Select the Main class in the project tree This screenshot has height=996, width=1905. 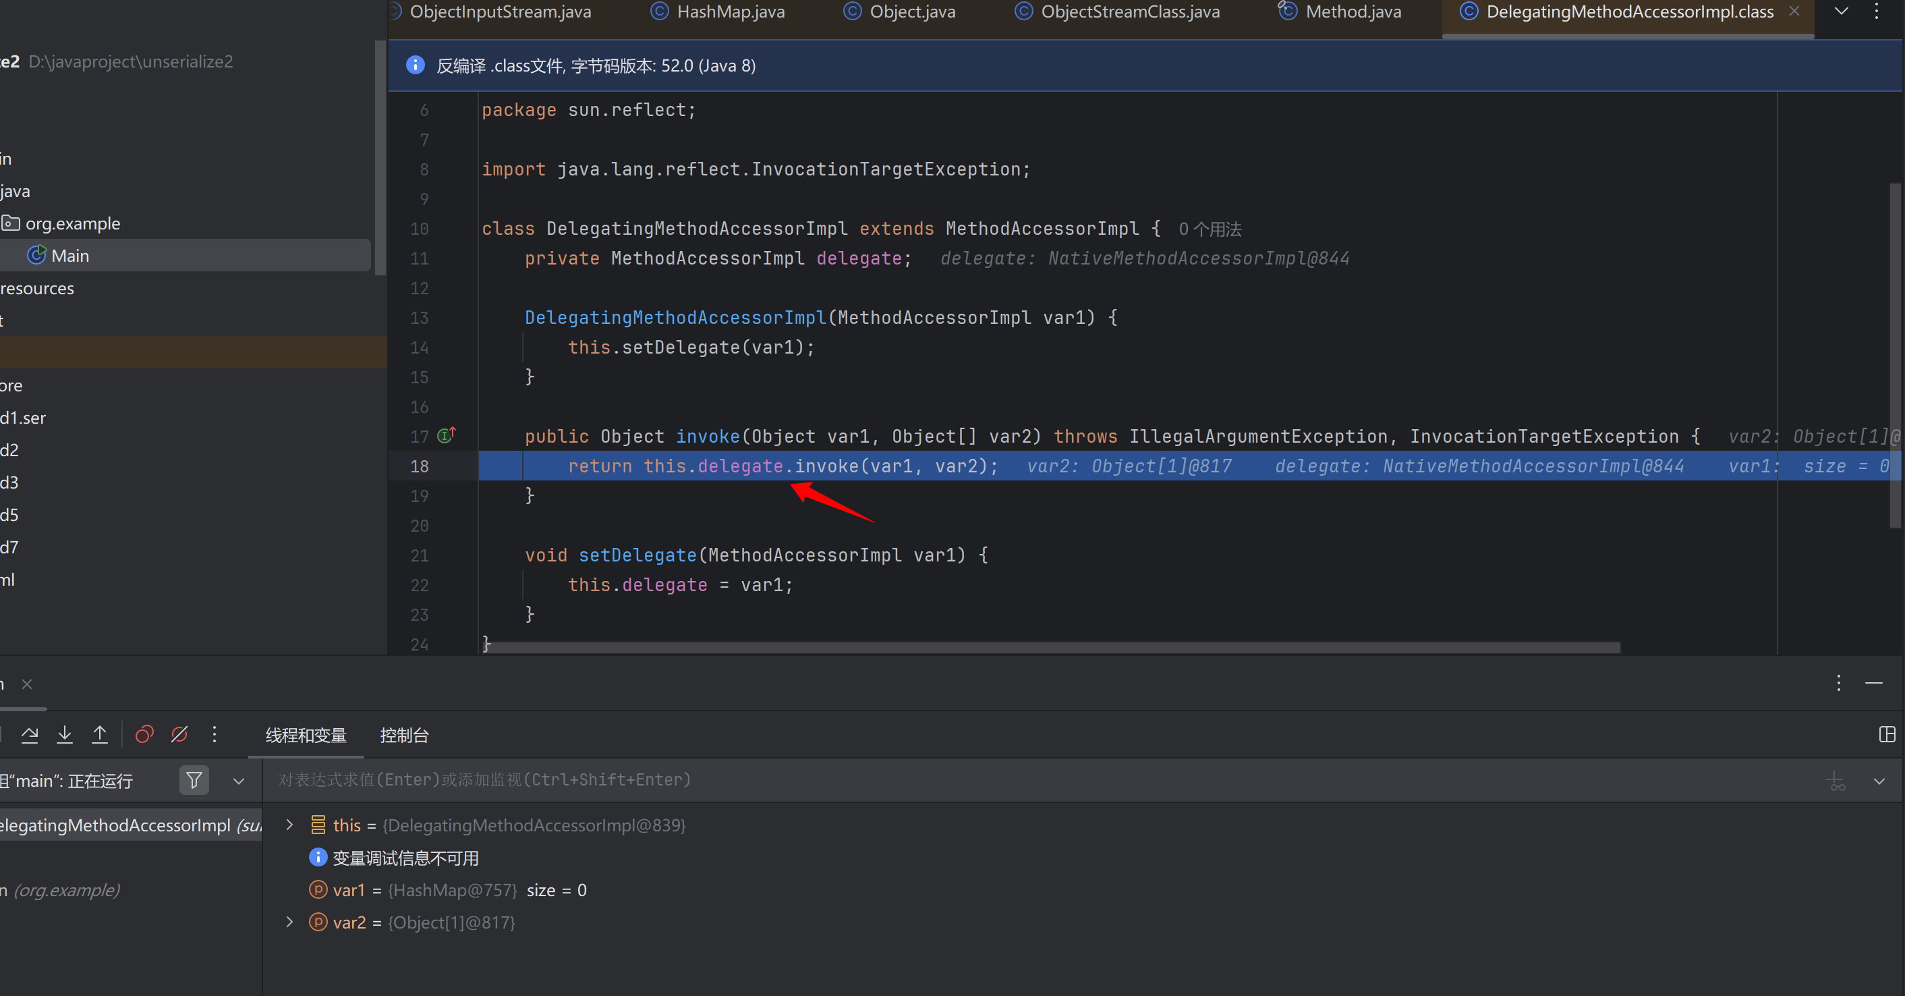pos(70,256)
